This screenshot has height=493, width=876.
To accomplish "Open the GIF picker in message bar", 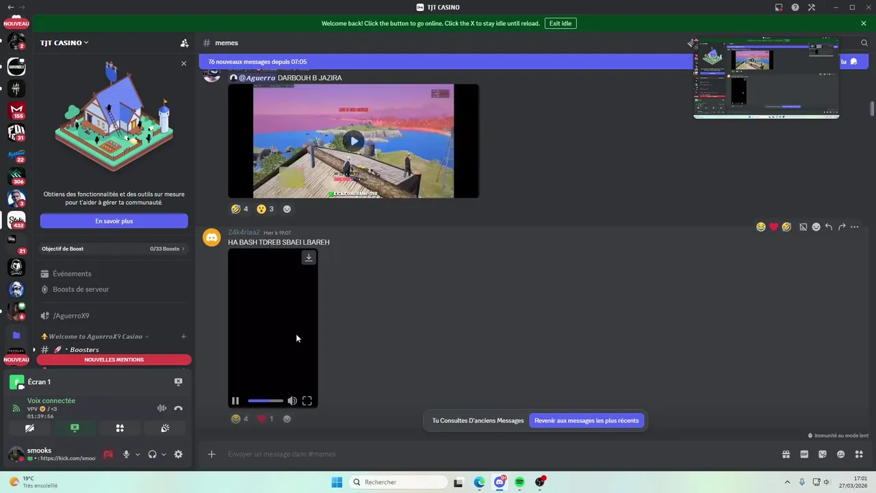I will coord(804,454).
